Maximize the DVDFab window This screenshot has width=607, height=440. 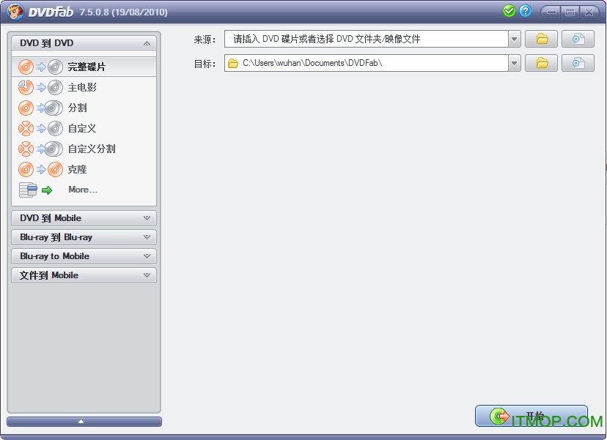point(570,12)
